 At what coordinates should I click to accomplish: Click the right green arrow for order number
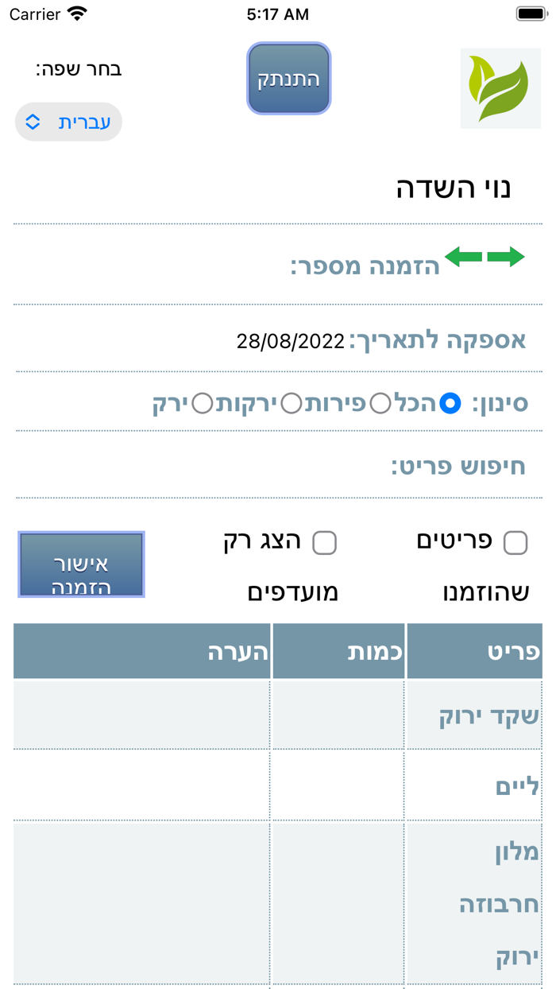[x=506, y=257]
